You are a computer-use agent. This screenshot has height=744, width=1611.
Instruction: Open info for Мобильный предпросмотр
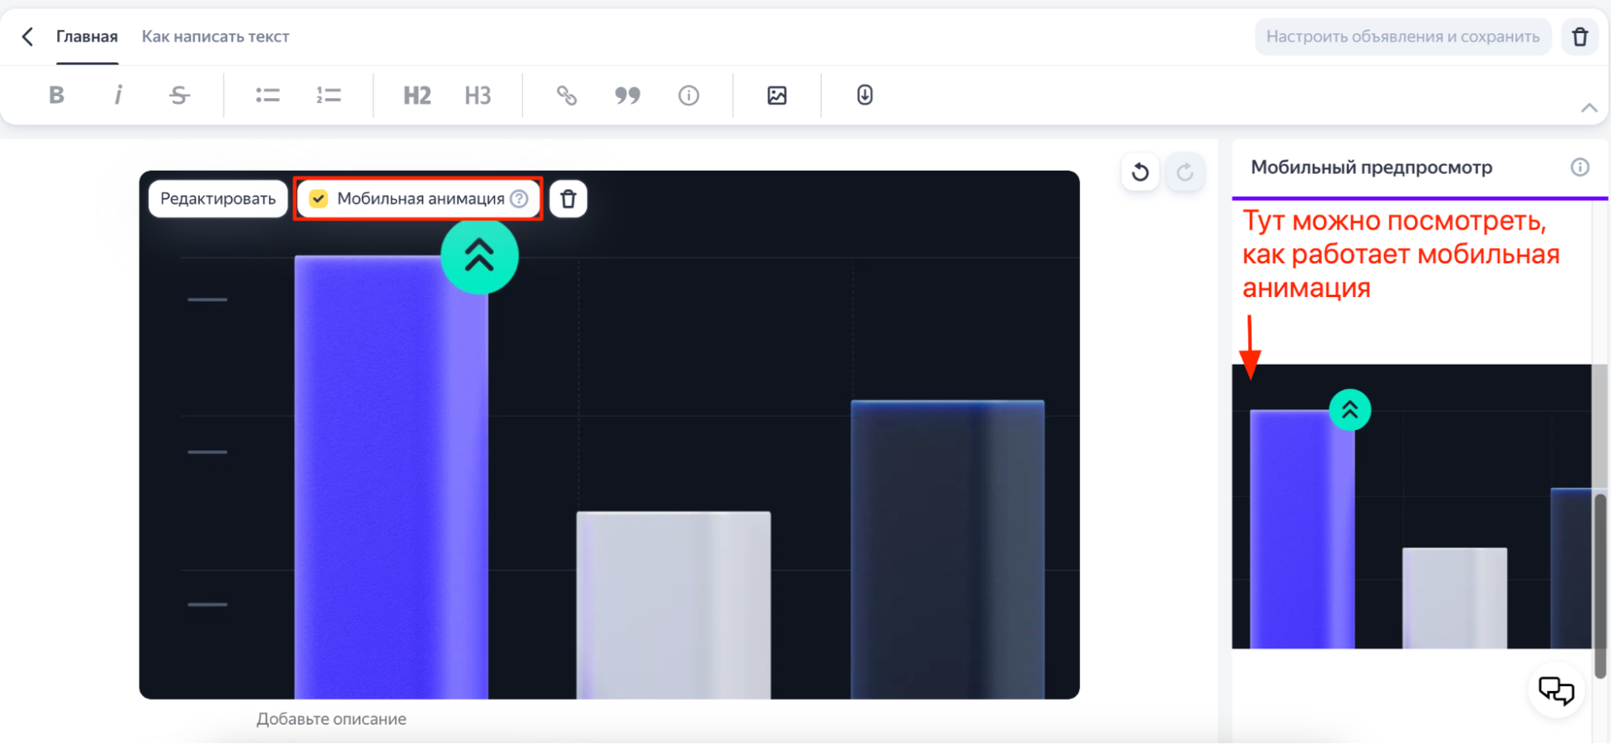pos(1580,167)
